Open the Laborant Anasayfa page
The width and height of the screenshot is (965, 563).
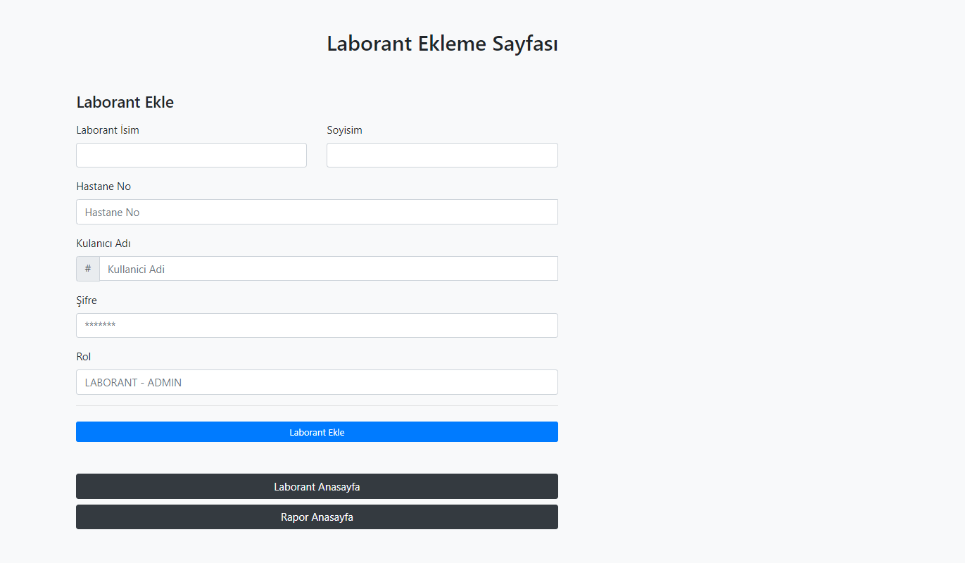pyautogui.click(x=316, y=486)
